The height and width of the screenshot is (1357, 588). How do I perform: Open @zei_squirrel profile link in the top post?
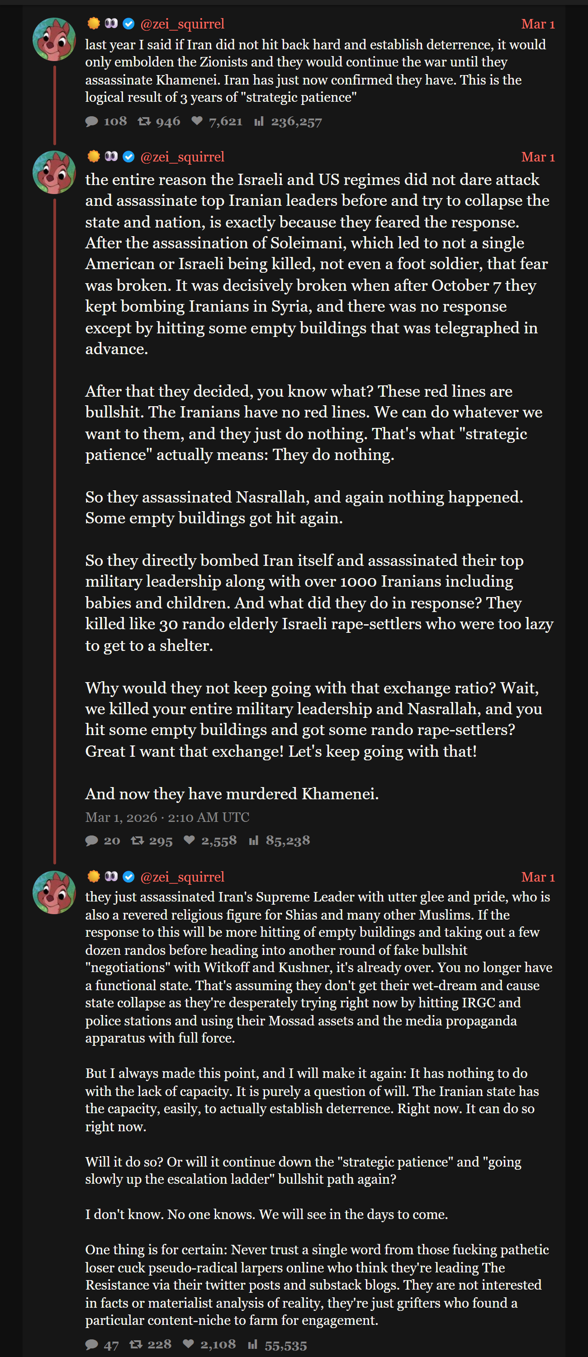[182, 24]
